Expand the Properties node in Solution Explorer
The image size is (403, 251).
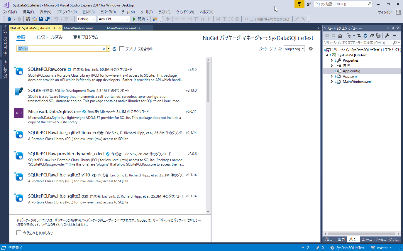(x=332, y=60)
